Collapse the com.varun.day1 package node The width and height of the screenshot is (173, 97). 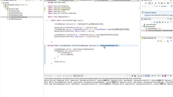tap(6, 9)
